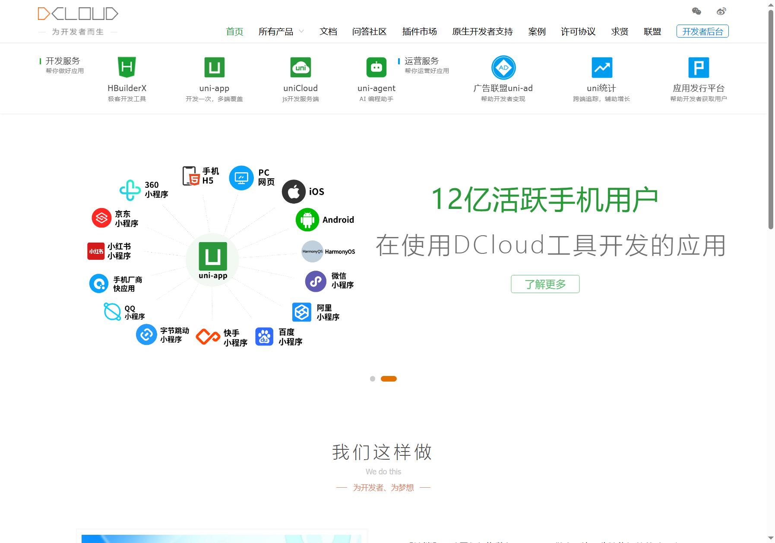Open 许可协议 nav item
The height and width of the screenshot is (543, 775).
[579, 32]
